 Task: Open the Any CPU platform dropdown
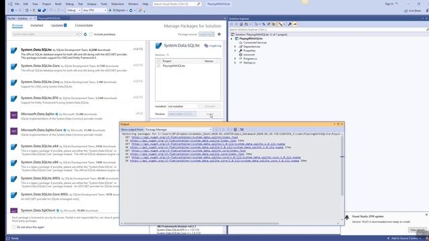(x=95, y=11)
